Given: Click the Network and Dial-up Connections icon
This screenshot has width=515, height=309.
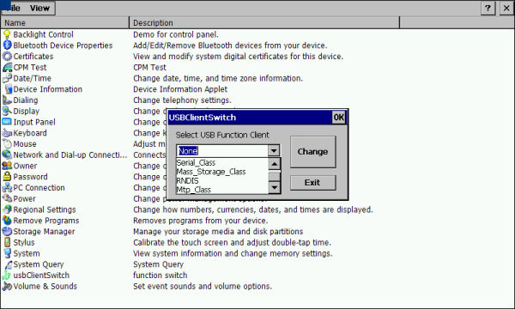Looking at the screenshot, I should click(7, 154).
